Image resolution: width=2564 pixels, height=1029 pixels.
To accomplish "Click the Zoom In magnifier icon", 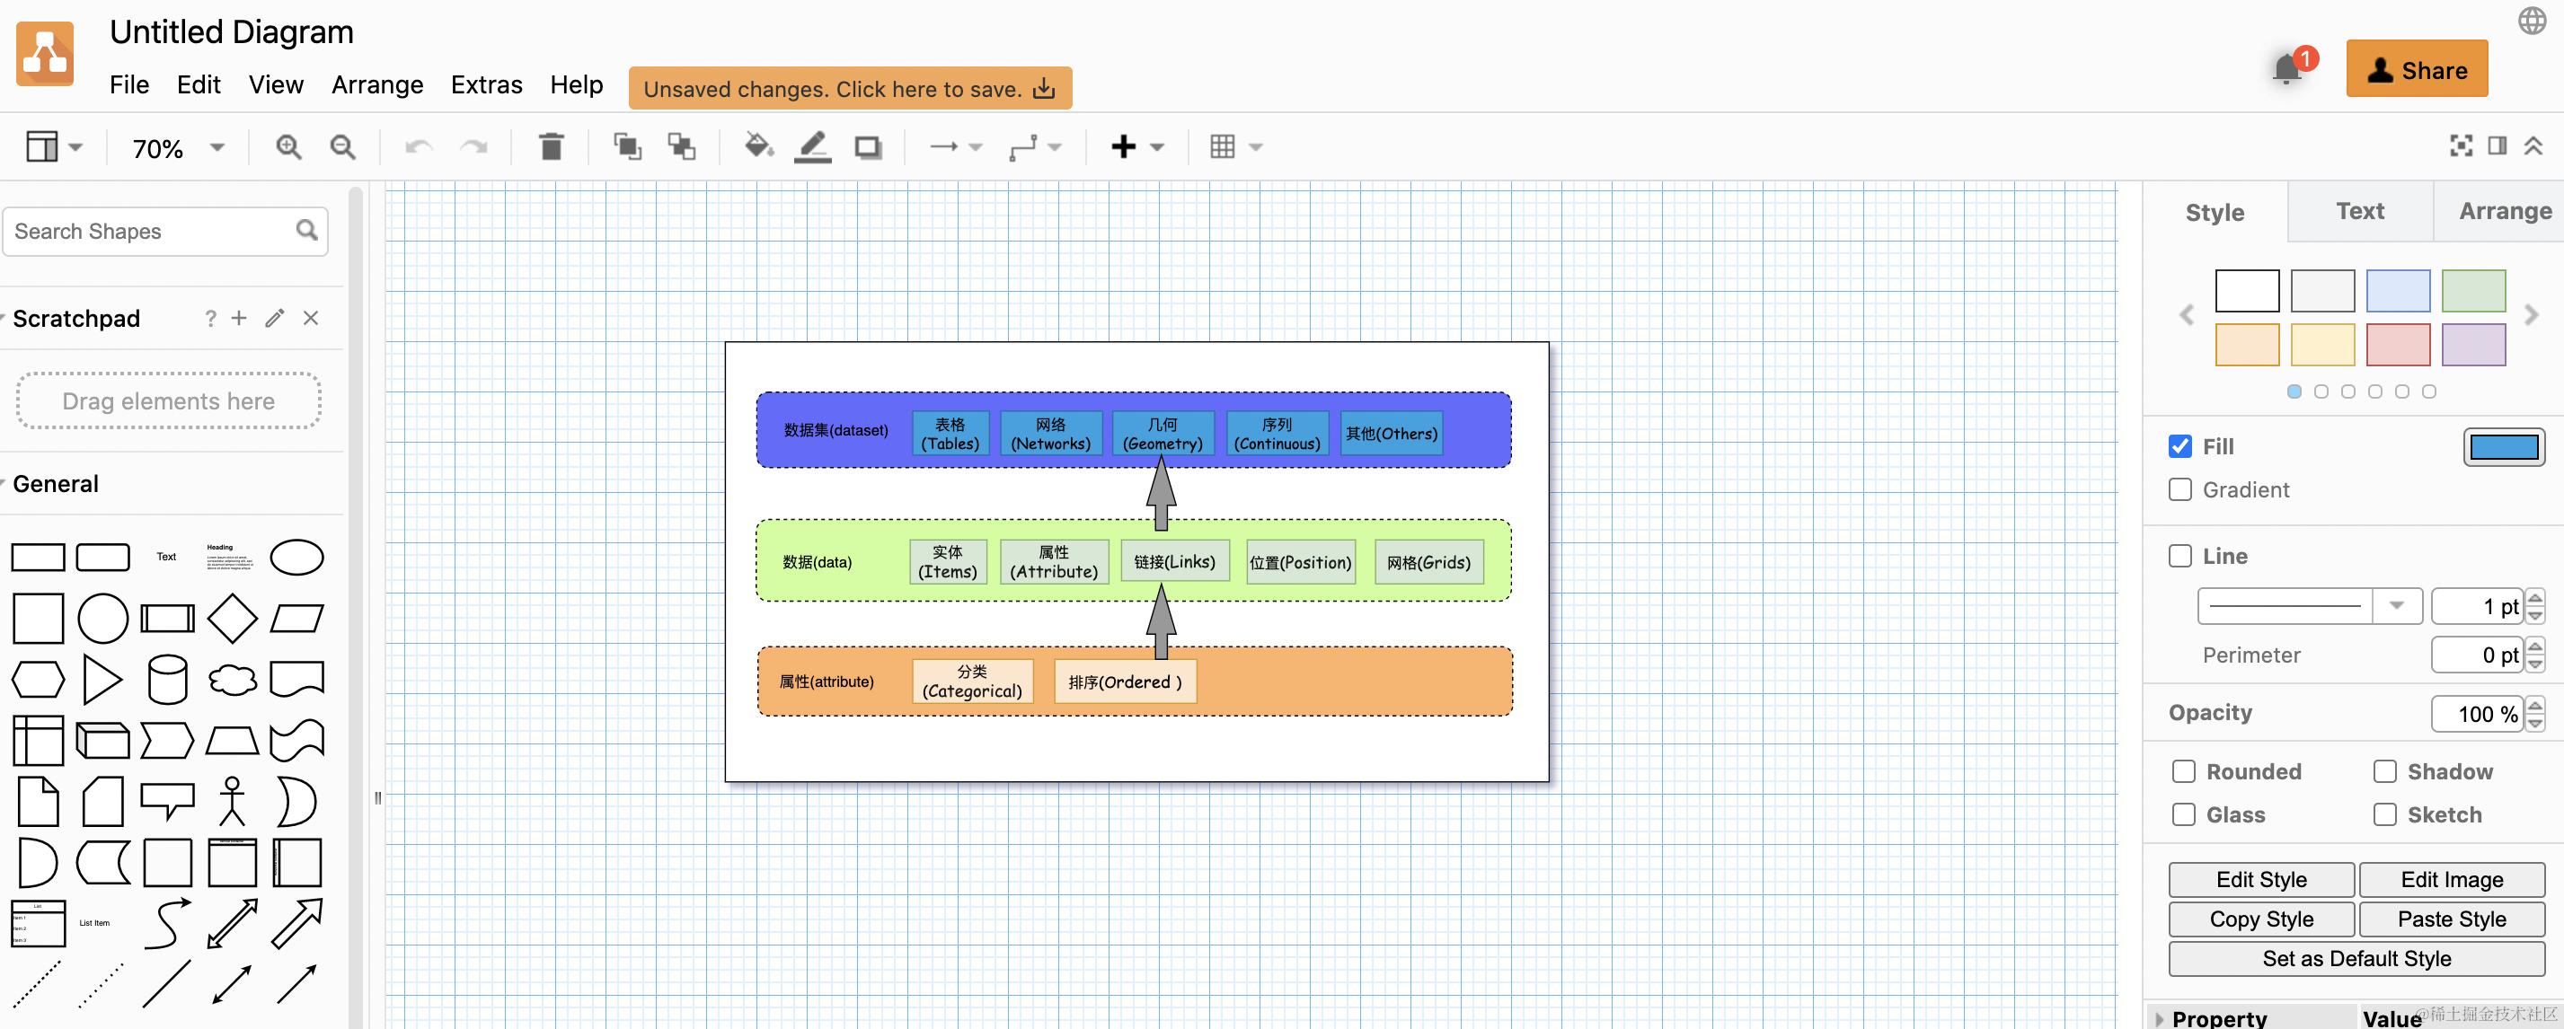I will 288,147.
